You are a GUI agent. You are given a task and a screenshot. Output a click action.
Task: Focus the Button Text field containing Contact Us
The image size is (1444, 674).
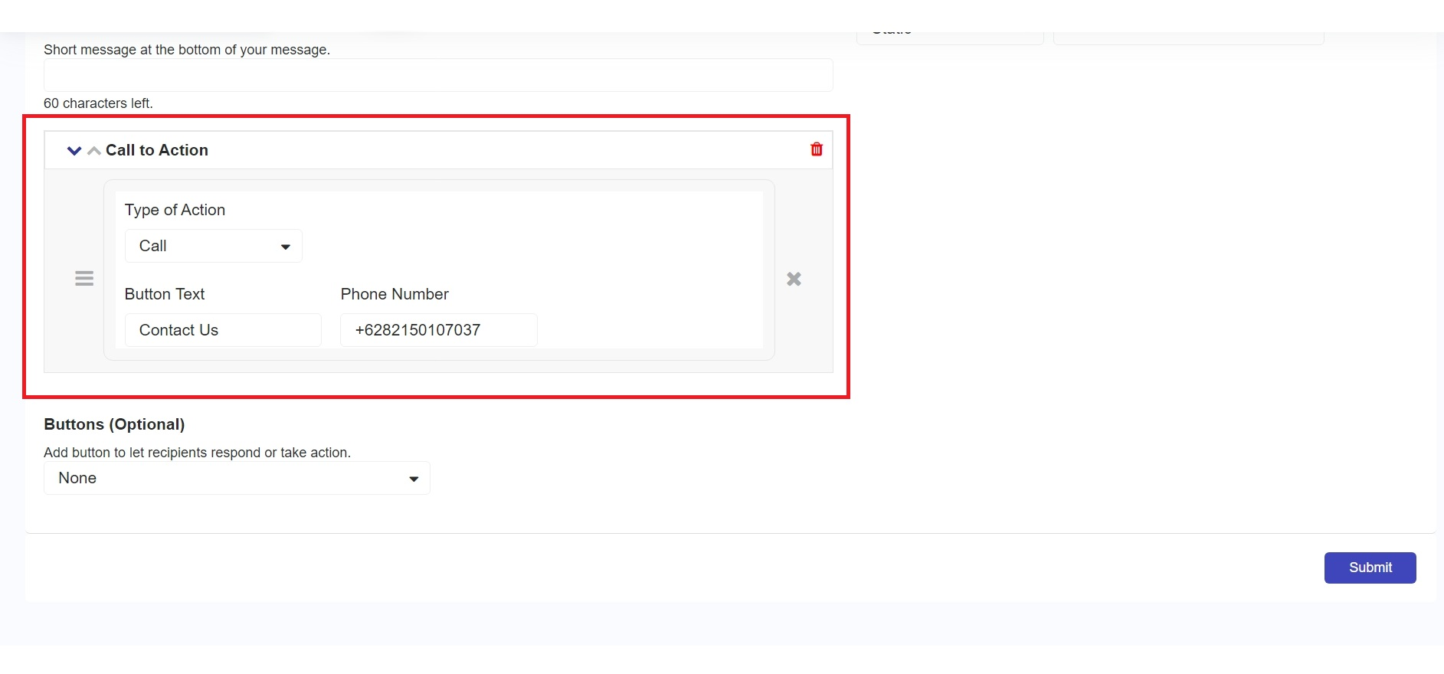[222, 330]
